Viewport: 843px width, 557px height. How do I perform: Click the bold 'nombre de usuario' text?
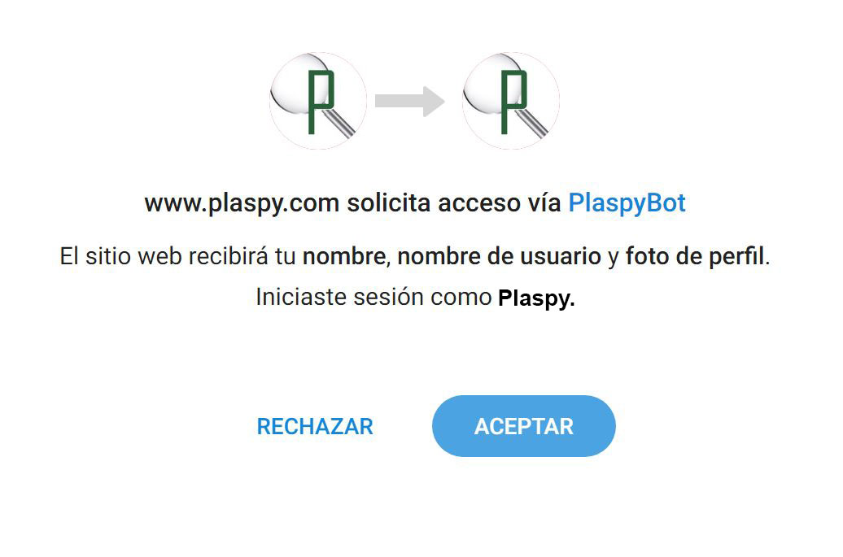(x=499, y=256)
